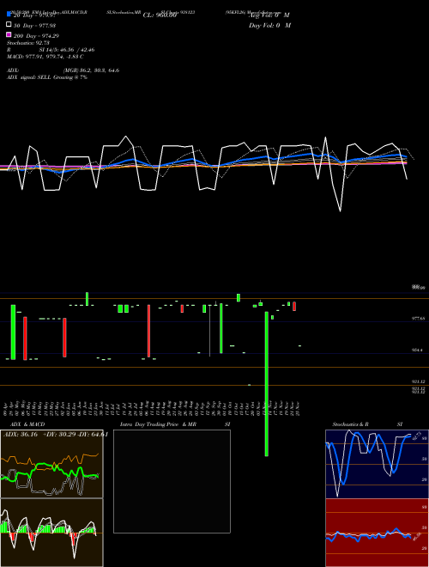Select the '50 Day = 977.98' legend text
Screen dimensions: 429x567
point(34,25)
